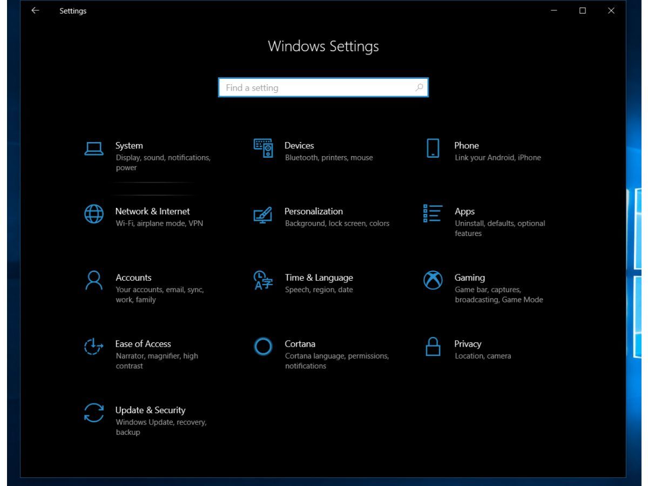
Task: Select the Privacy padlock icon
Action: (x=433, y=346)
